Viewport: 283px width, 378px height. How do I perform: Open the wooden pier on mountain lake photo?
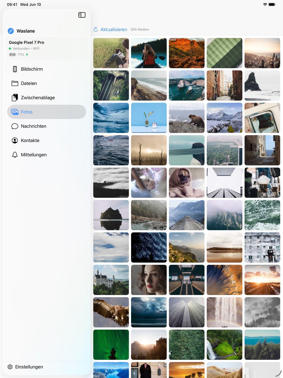(187, 215)
